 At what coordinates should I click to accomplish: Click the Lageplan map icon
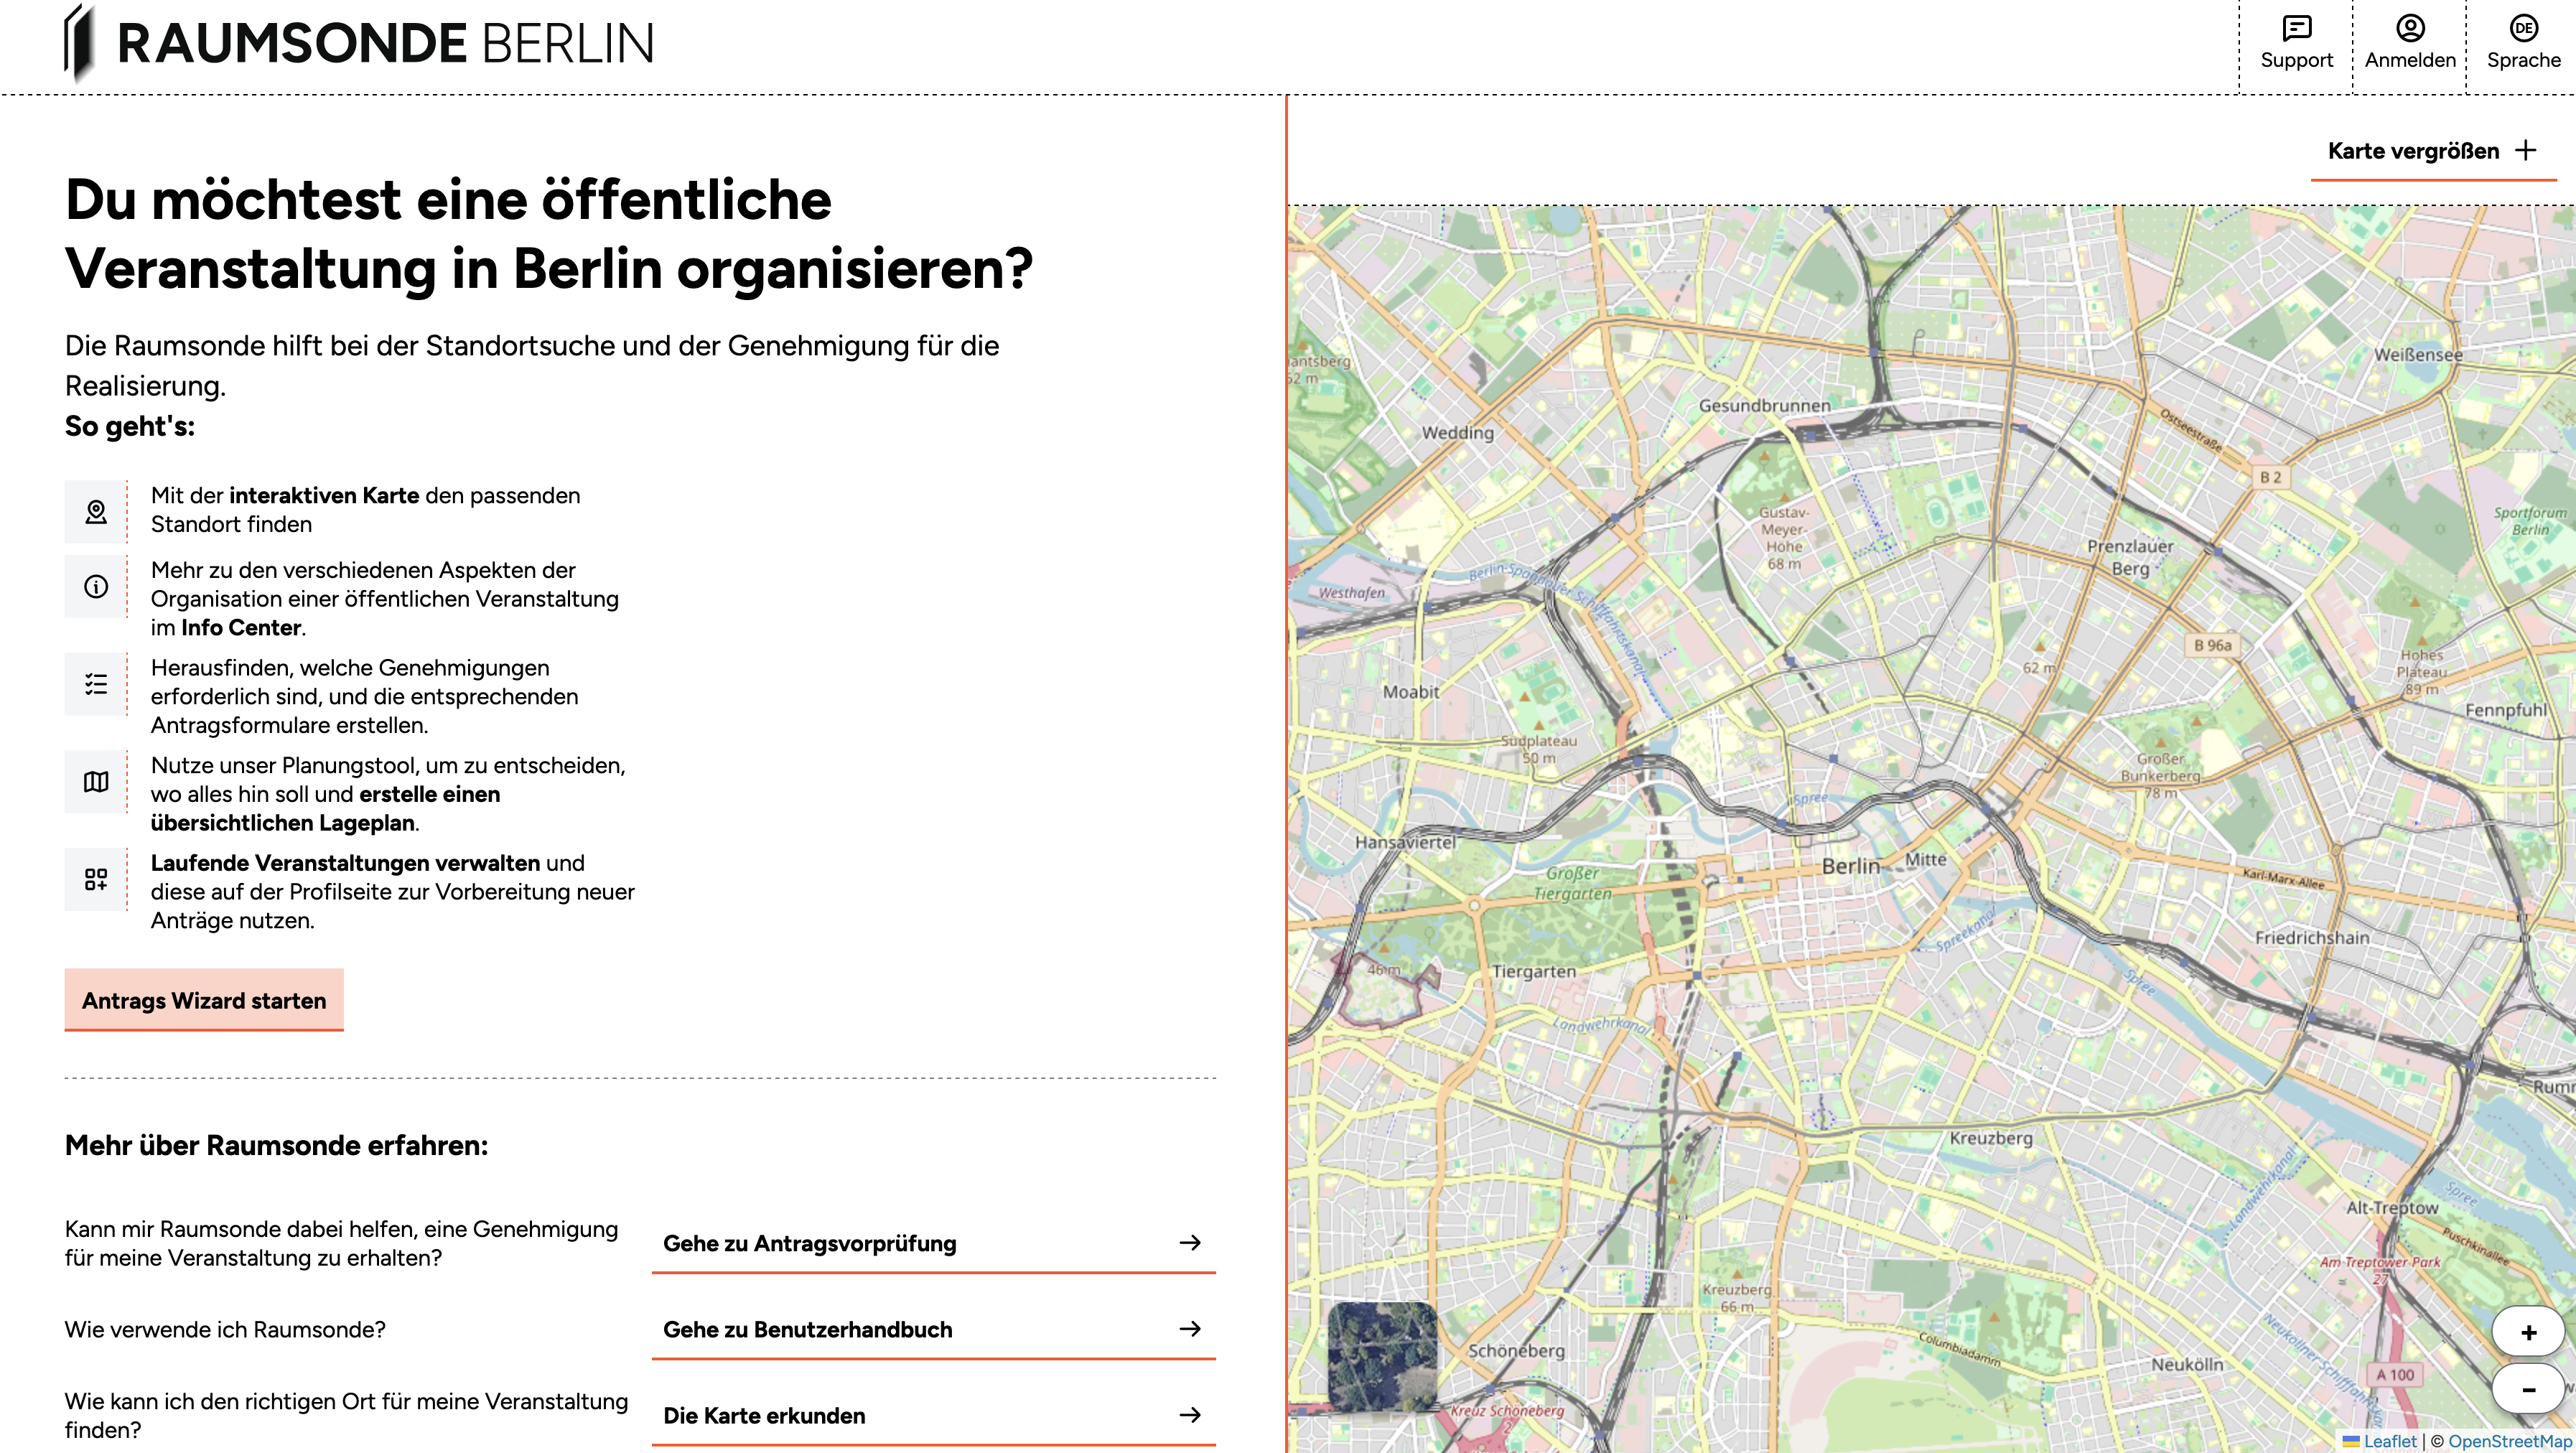[x=96, y=782]
